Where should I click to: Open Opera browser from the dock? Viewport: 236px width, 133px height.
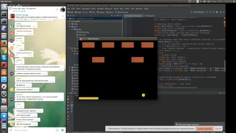click(4, 65)
